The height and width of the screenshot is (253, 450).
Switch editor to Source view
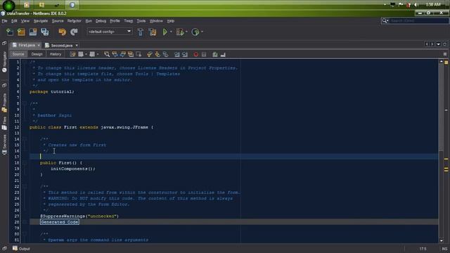click(18, 54)
